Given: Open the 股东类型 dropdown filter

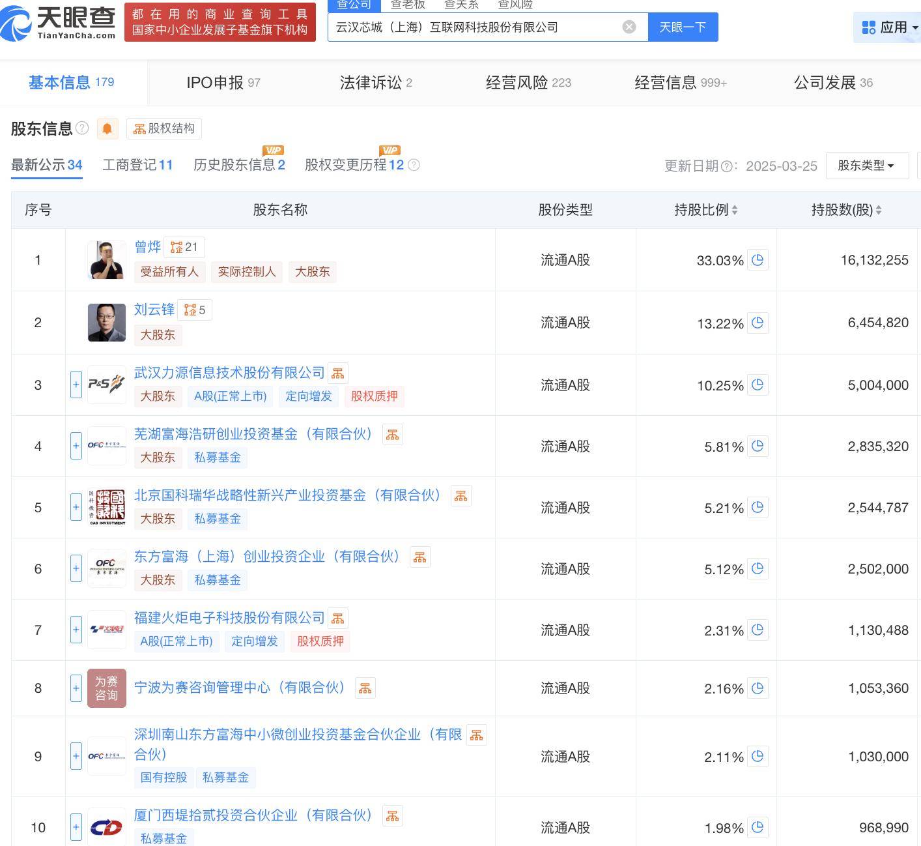Looking at the screenshot, I should pos(866,166).
